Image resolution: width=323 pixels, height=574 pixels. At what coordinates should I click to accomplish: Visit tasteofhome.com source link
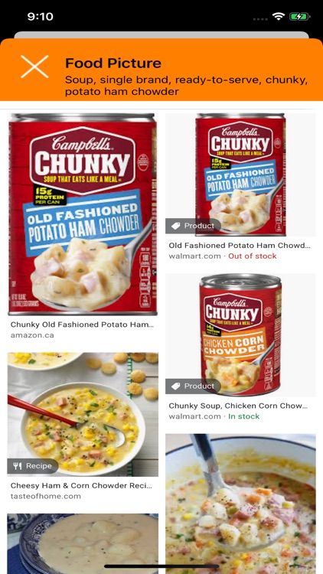coord(46,497)
